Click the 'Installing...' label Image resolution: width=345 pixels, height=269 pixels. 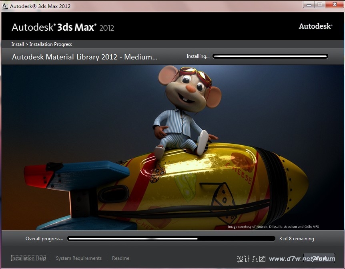tap(198, 56)
